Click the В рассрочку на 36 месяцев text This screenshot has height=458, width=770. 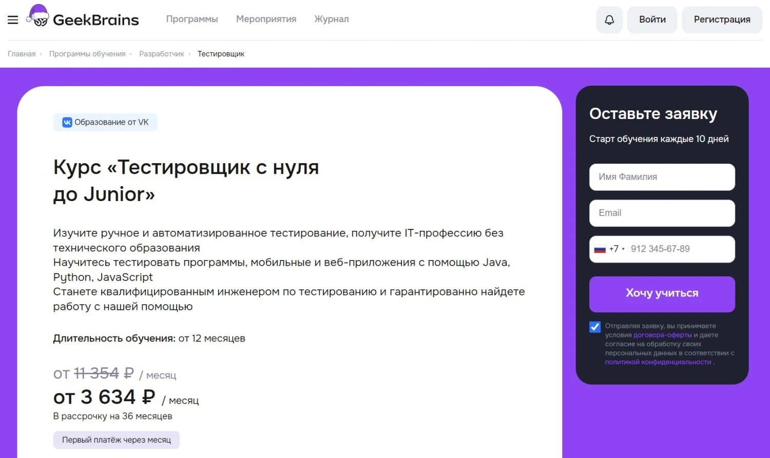point(112,416)
